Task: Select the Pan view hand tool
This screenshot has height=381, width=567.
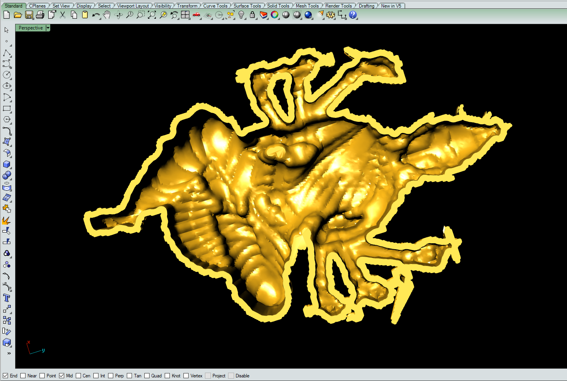Action: tap(107, 15)
